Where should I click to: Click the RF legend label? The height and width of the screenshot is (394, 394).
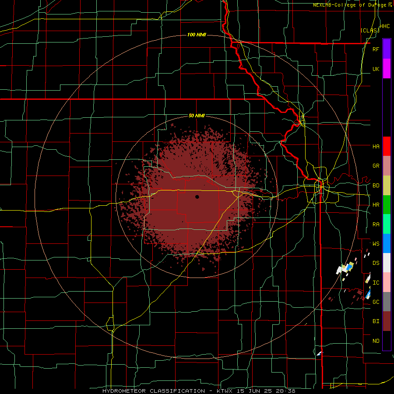pos(376,49)
